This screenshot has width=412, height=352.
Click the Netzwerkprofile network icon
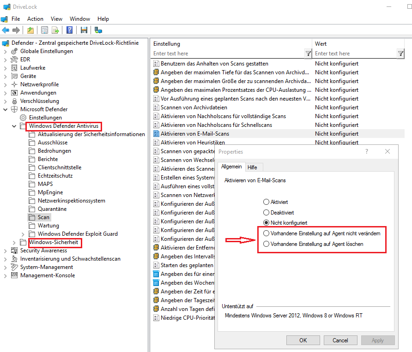[x=14, y=84]
